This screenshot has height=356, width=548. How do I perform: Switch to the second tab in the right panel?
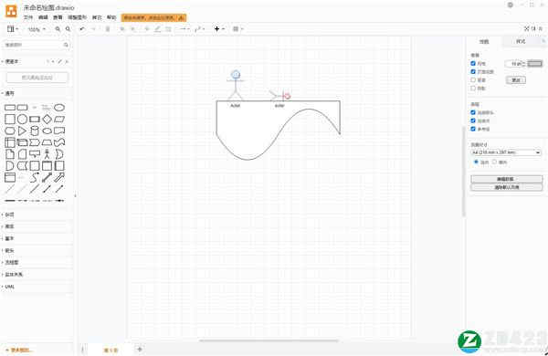coord(521,42)
